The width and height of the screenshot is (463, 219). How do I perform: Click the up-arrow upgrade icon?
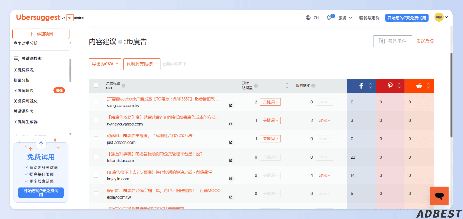41,144
